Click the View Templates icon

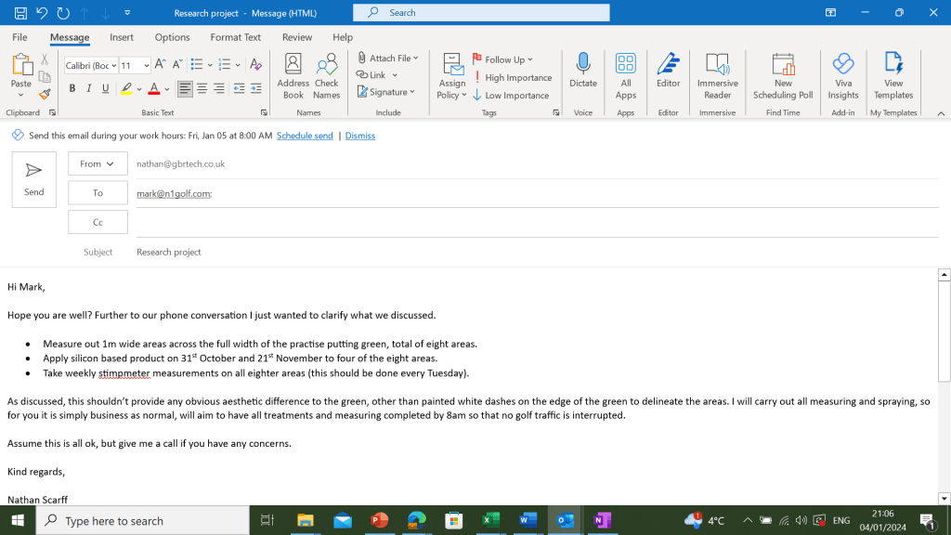(x=893, y=75)
